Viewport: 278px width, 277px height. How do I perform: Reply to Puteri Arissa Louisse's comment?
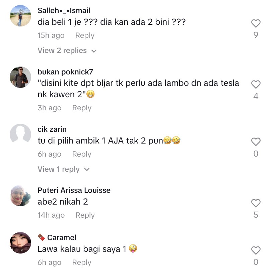pyautogui.click(x=85, y=215)
